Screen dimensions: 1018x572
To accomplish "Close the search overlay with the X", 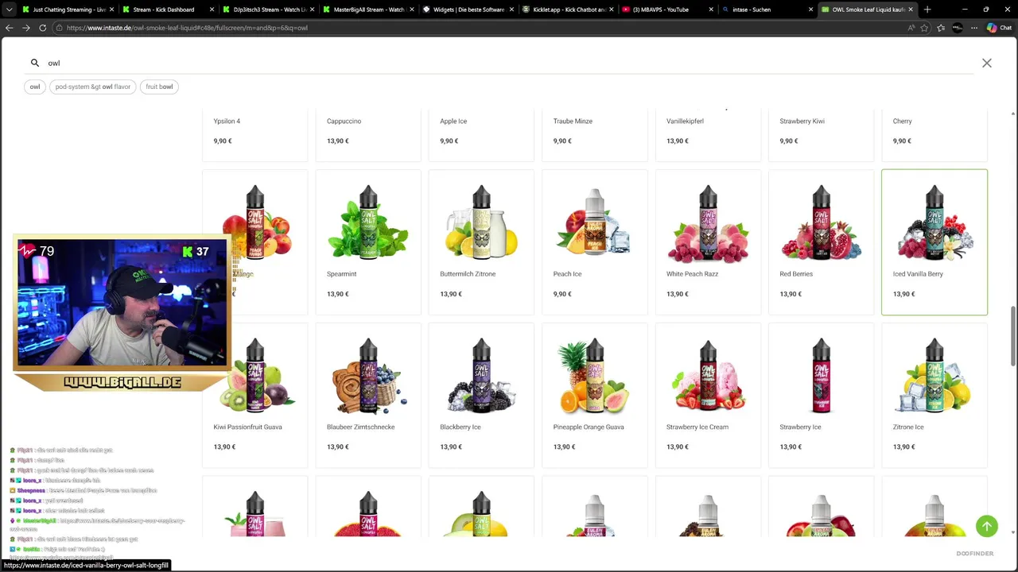I will (986, 63).
